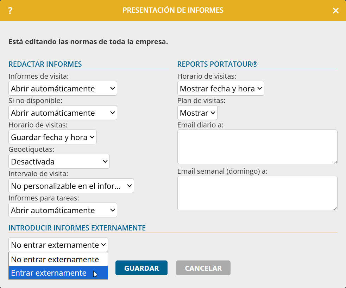Click the 'Email semanal (domingo) a' text area
This screenshot has height=288, width=346.
[x=257, y=193]
